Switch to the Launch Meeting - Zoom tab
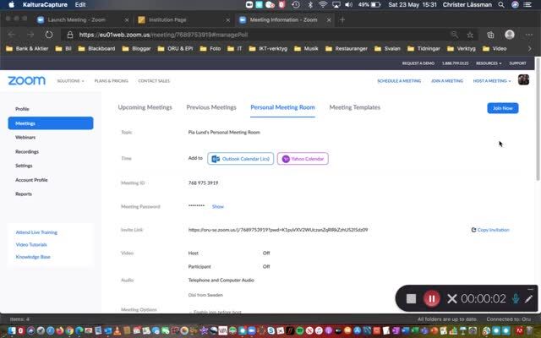The height and width of the screenshot is (338, 541). coord(76,20)
